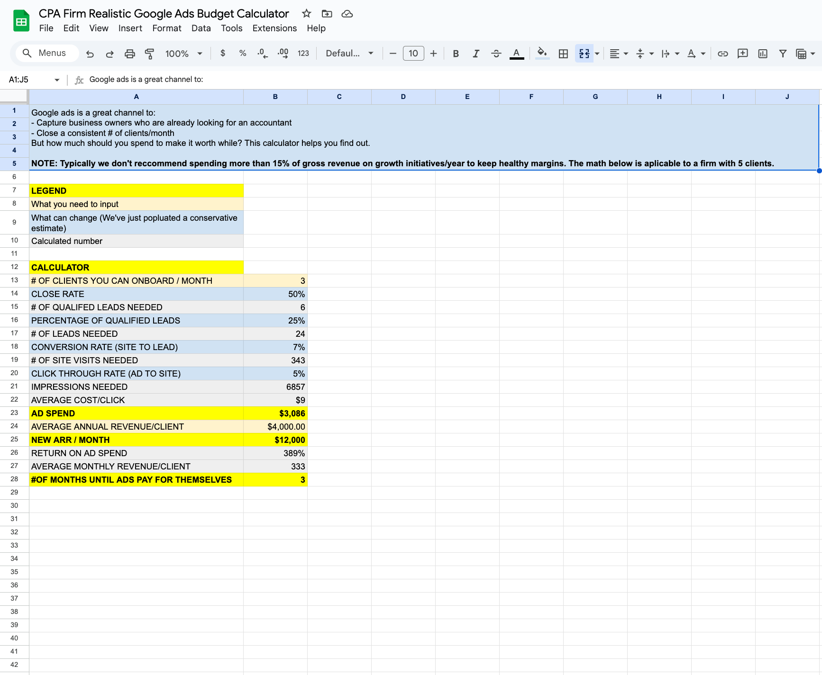Open the borders tool
This screenshot has height=675, width=822.
click(x=563, y=54)
